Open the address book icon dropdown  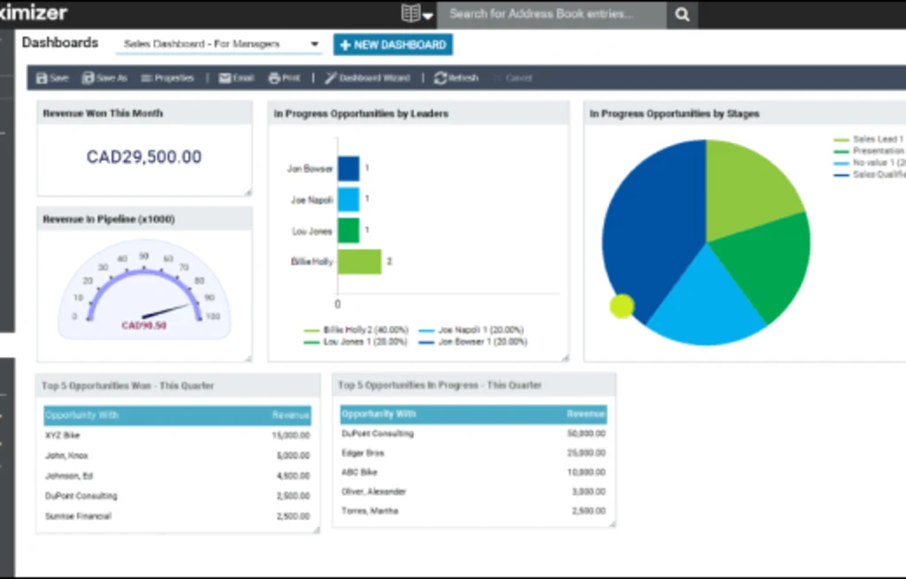click(417, 14)
